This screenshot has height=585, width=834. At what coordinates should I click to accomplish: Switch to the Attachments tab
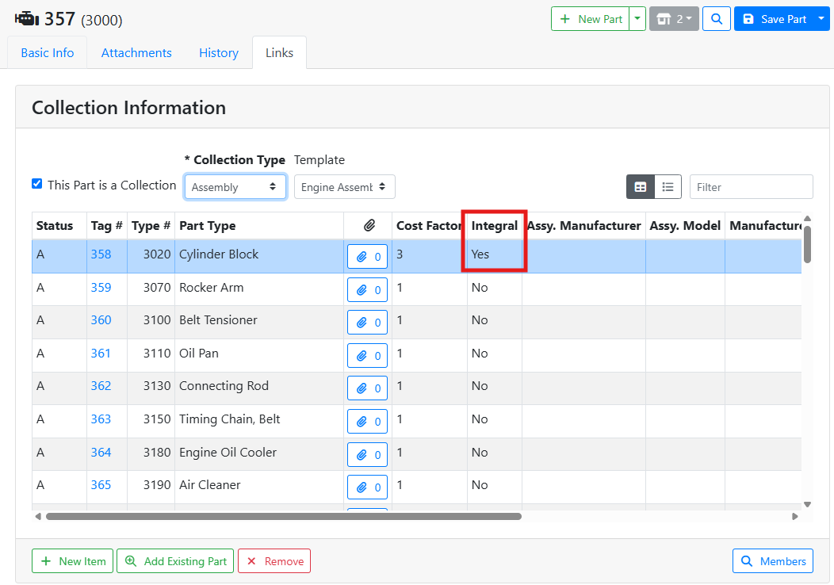pos(136,53)
